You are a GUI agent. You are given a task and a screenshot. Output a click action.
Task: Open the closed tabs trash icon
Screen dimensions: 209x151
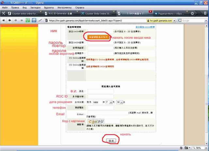(x=205, y=13)
